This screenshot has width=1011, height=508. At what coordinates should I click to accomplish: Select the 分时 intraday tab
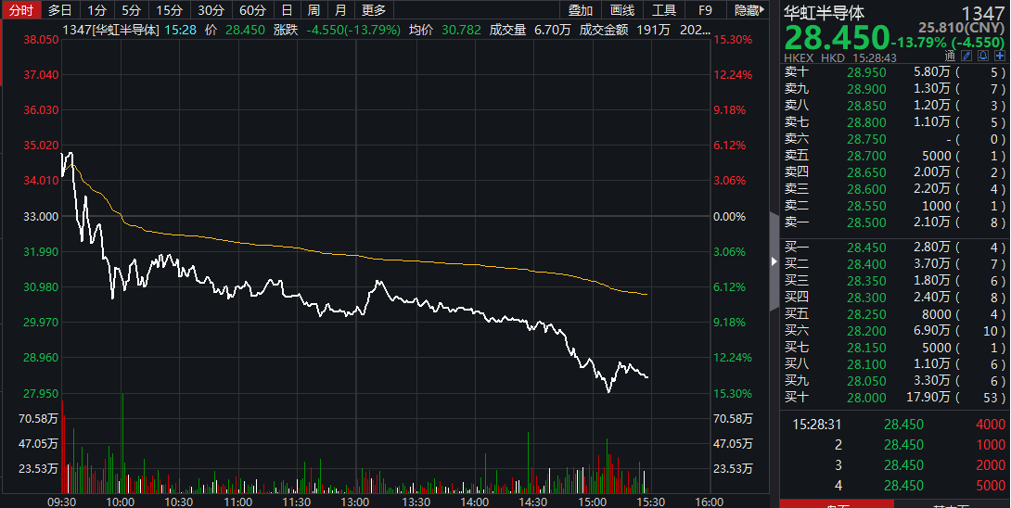pyautogui.click(x=21, y=9)
